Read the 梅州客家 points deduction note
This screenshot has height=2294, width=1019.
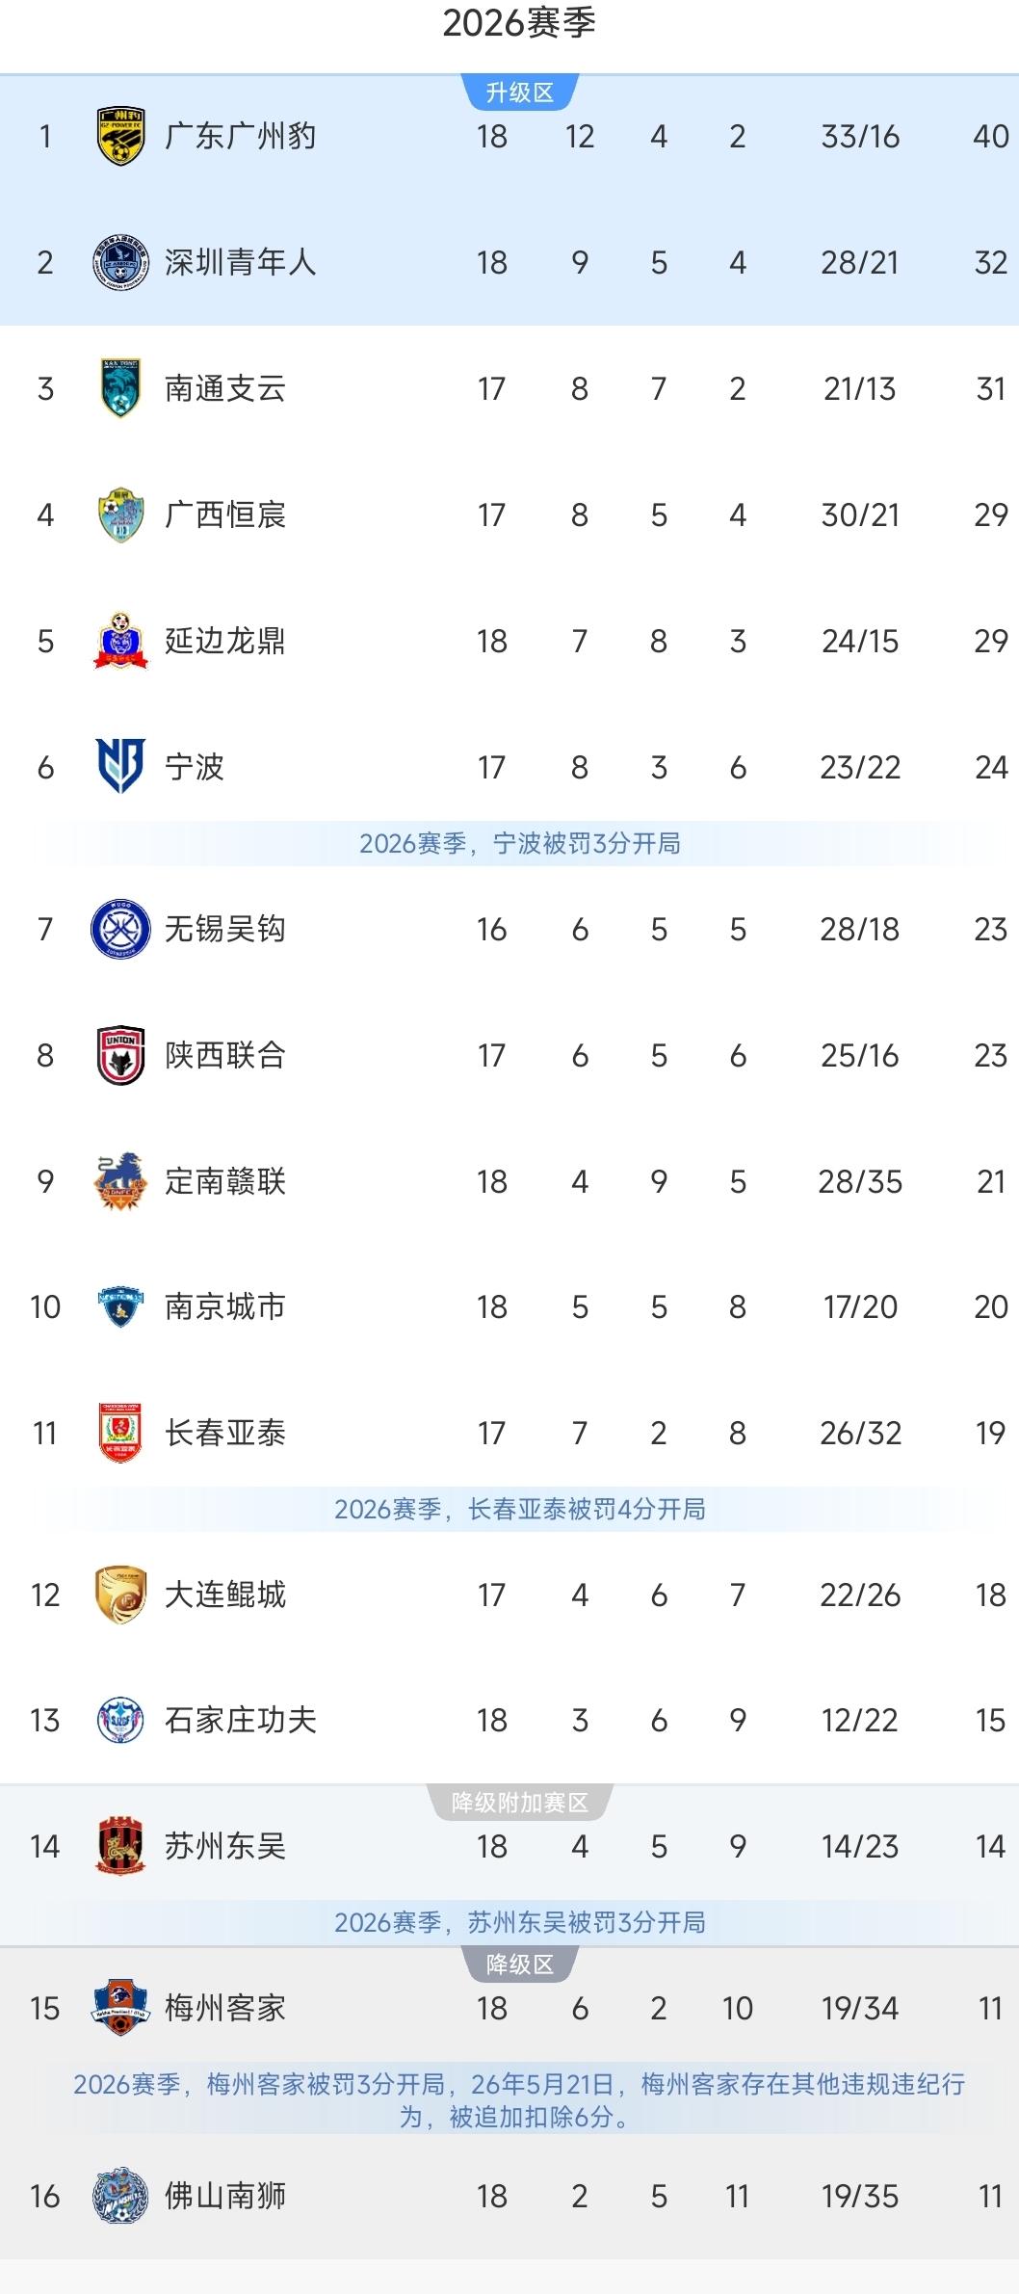[519, 2100]
